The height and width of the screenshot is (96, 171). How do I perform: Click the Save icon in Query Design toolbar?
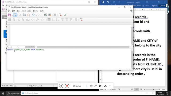coord(10,15)
